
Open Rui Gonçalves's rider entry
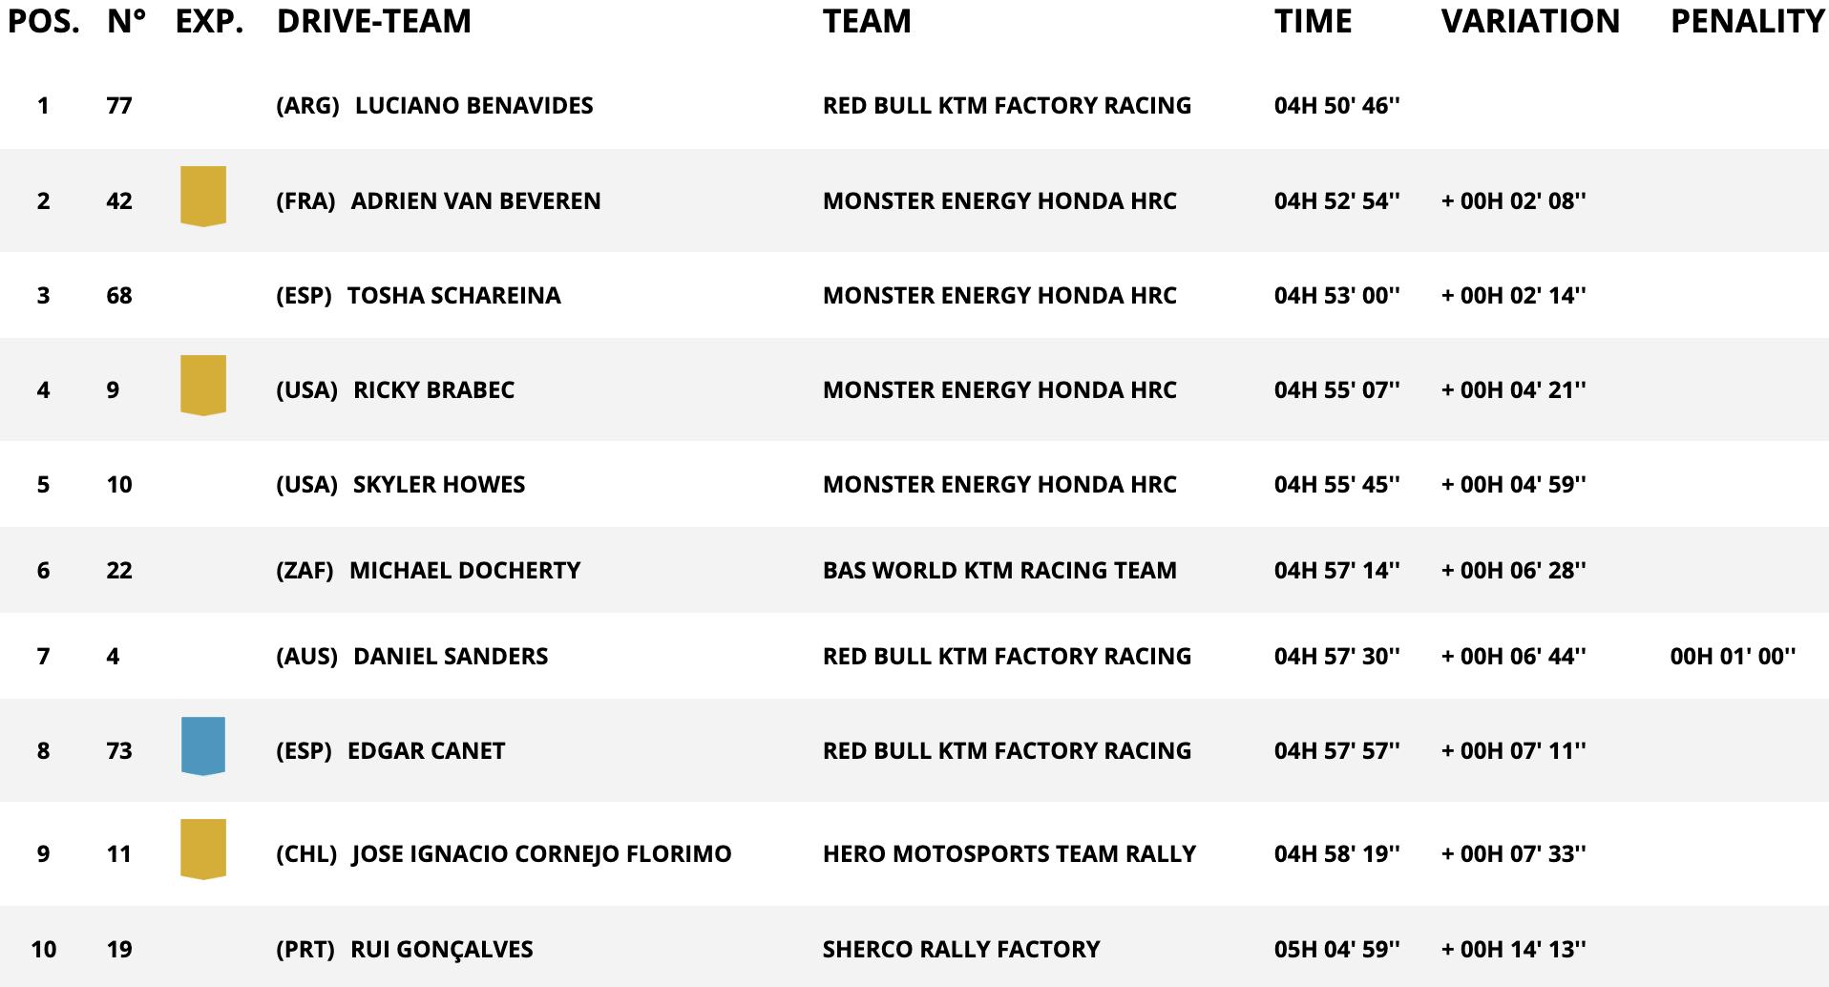442,950
